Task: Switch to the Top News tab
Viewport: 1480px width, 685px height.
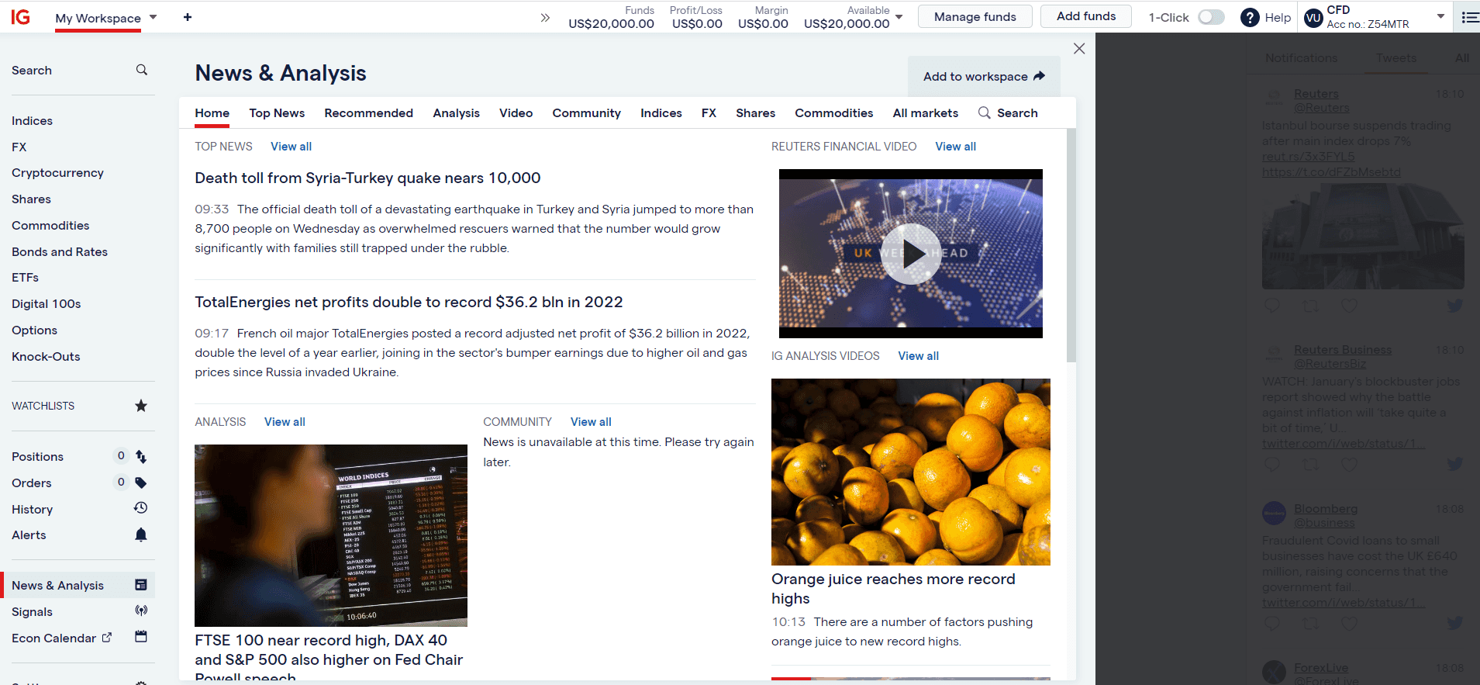Action: pos(277,113)
